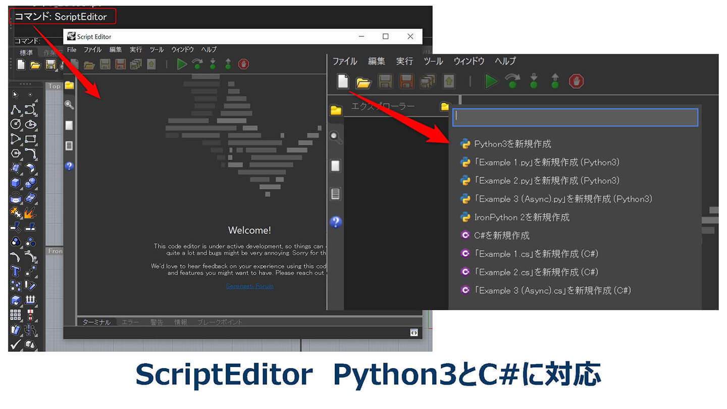Open 編集 menu in Script Editor window
The height and width of the screenshot is (409, 727).
click(116, 49)
